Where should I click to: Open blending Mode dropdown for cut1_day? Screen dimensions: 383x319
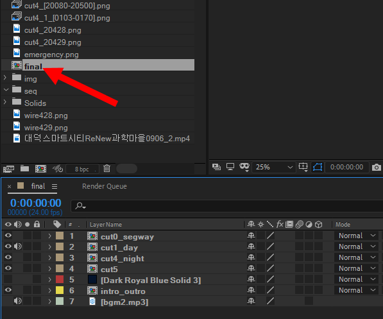pos(357,246)
